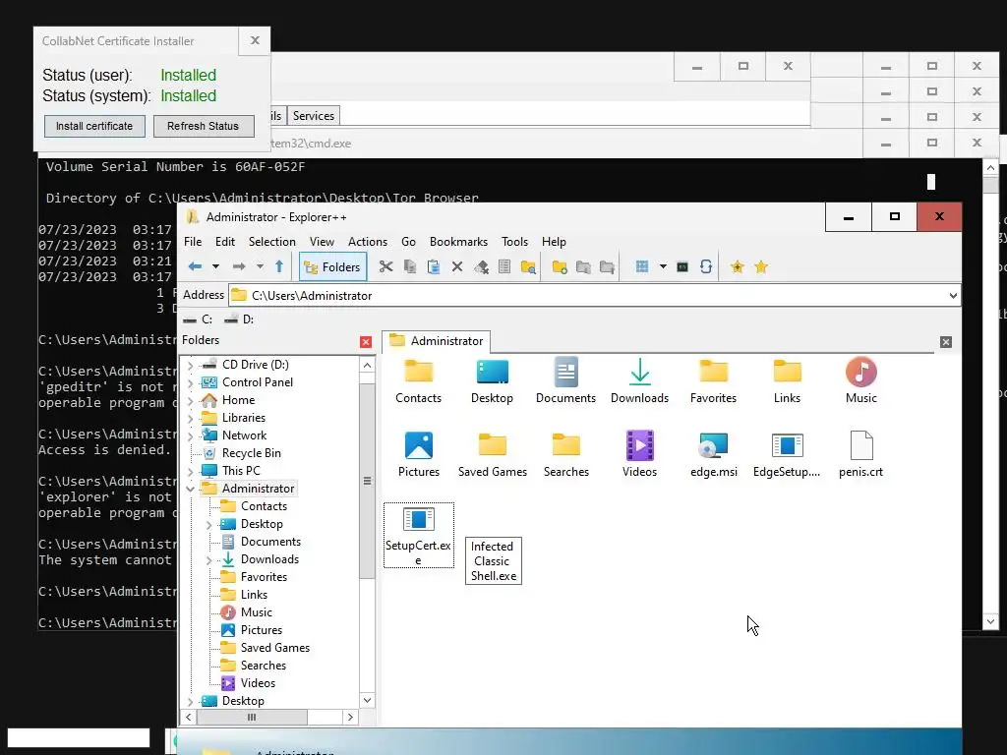Go forward using the Forward arrow

239,266
